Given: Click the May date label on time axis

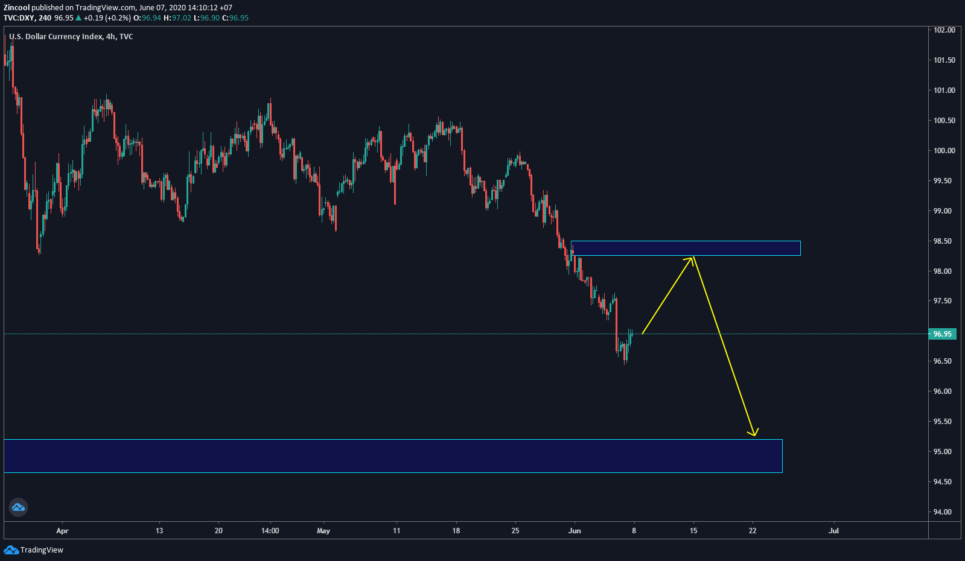Looking at the screenshot, I should pyautogui.click(x=323, y=531).
